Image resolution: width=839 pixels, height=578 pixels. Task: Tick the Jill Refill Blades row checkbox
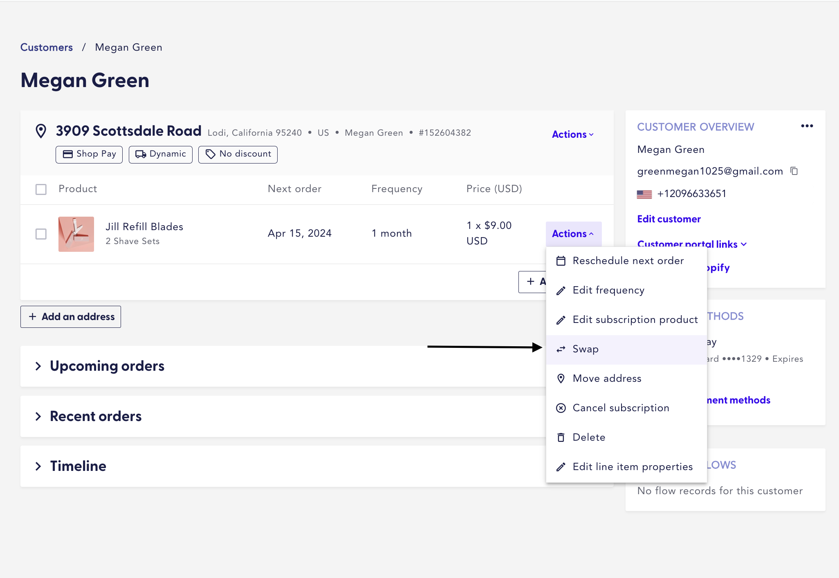pyautogui.click(x=41, y=234)
